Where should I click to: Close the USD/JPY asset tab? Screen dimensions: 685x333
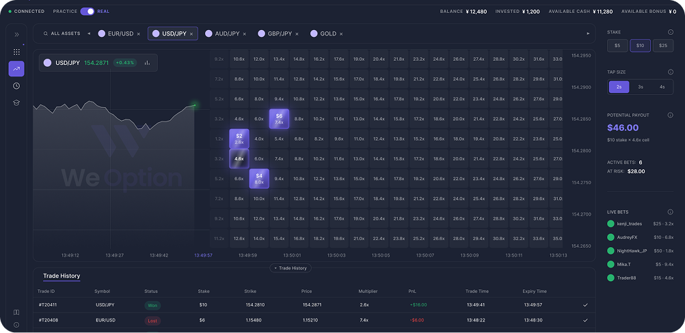[x=191, y=34]
